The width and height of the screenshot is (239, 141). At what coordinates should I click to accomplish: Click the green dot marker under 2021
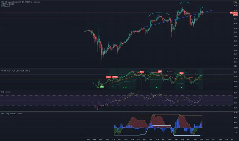pos(181,87)
